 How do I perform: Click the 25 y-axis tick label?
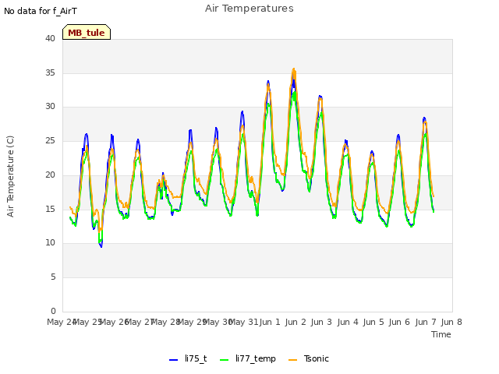click(x=50, y=140)
